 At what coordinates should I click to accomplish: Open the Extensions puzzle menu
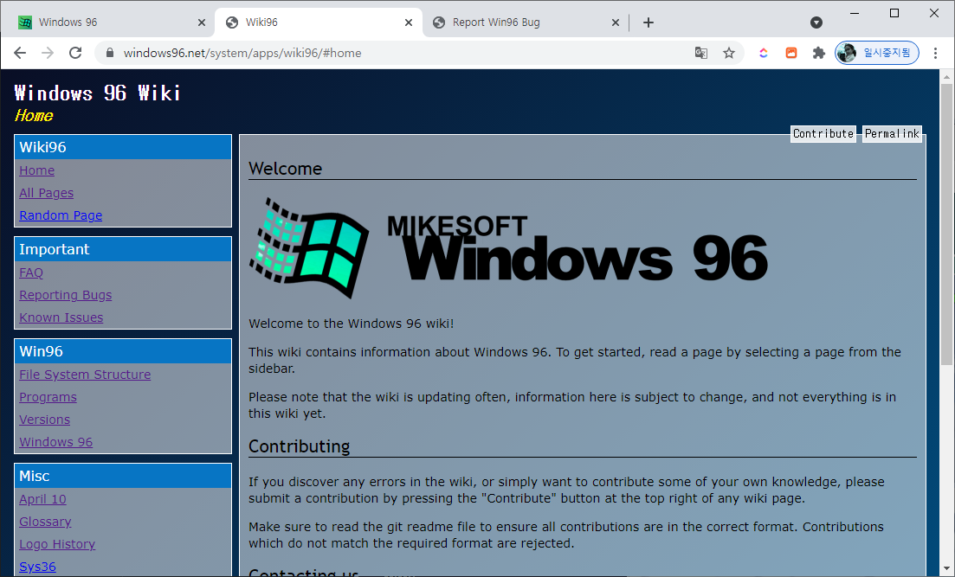819,53
